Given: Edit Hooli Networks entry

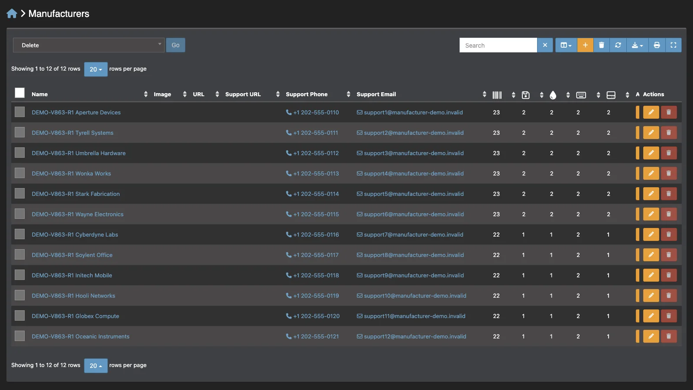Looking at the screenshot, I should (651, 296).
